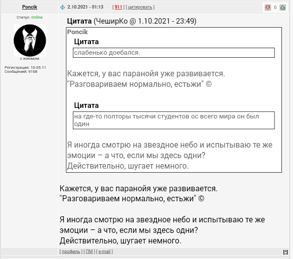Click the red thumbs-down rating icon

[x=267, y=8]
